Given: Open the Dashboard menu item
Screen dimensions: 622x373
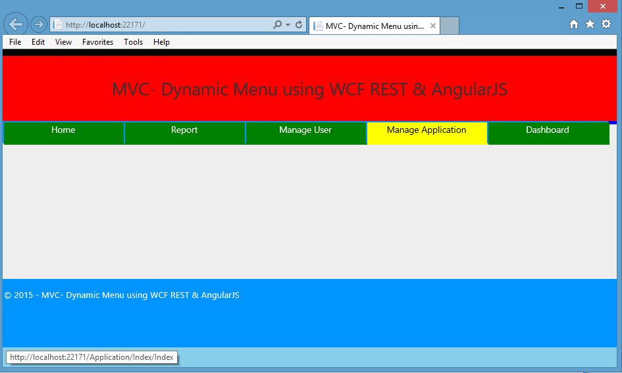Looking at the screenshot, I should point(548,133).
